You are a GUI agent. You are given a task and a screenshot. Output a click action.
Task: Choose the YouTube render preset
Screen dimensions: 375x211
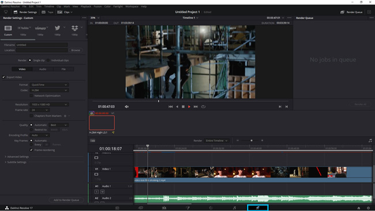24,28
